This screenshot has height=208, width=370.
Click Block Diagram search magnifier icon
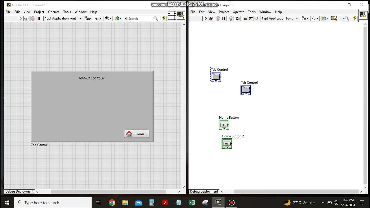point(346,18)
